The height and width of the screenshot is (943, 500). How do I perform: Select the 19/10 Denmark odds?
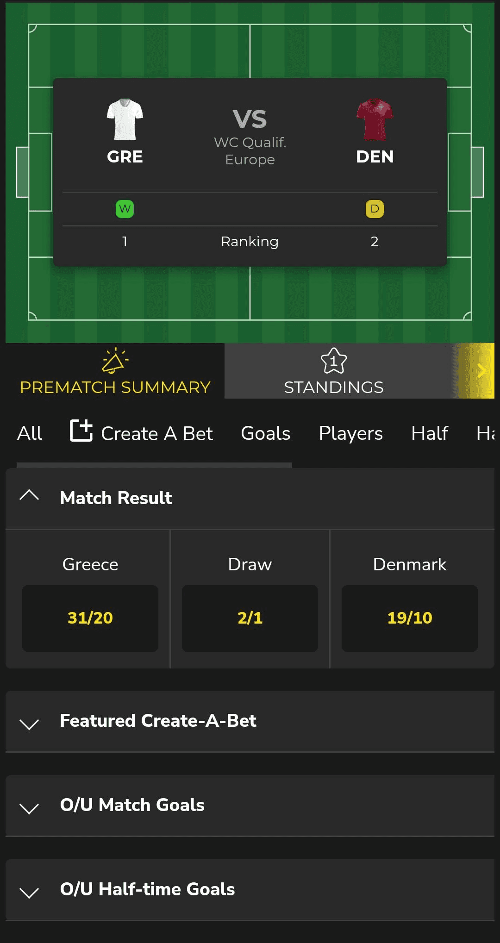409,618
